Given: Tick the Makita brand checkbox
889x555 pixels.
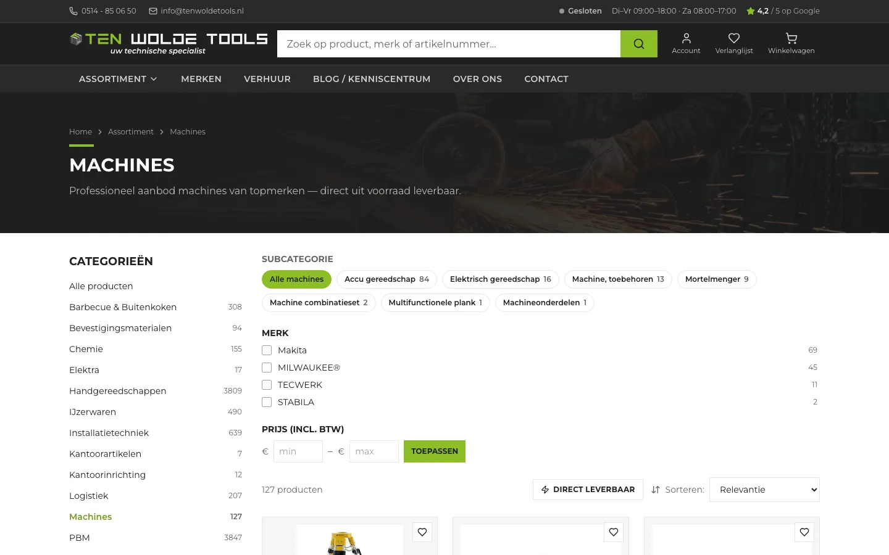Looking at the screenshot, I should tap(267, 350).
